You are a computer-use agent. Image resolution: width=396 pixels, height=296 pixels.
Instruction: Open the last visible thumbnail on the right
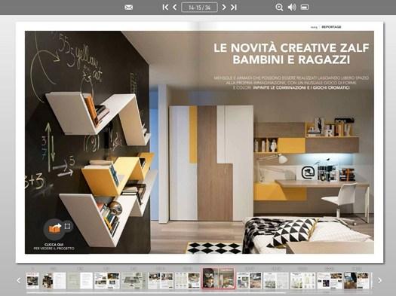357,280
